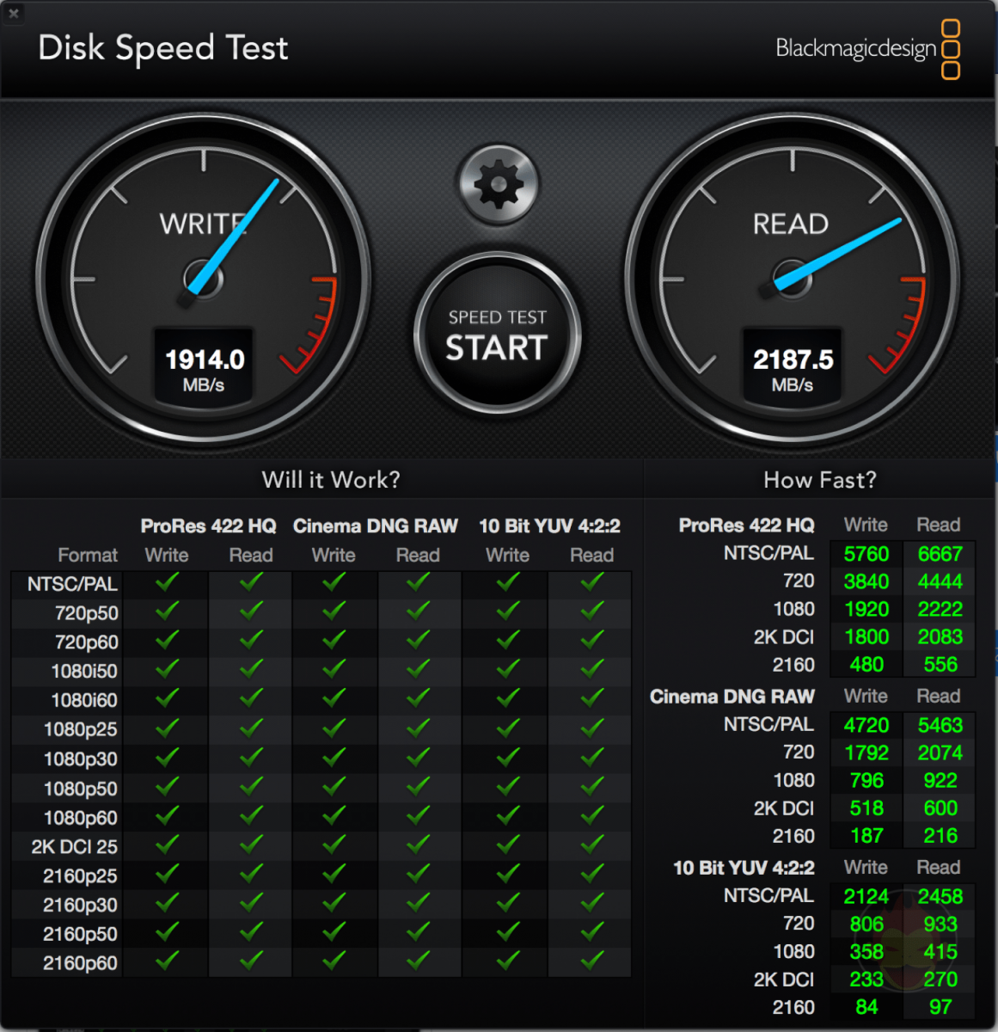Select the Will it Work section header
This screenshot has height=1032, width=998.
pyautogui.click(x=331, y=480)
